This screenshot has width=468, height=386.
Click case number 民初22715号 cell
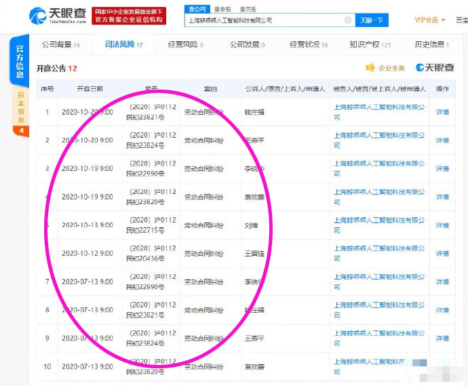(x=151, y=225)
